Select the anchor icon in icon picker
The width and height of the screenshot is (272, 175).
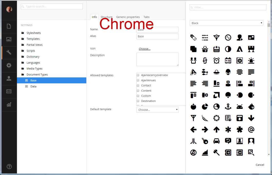pos(228,107)
